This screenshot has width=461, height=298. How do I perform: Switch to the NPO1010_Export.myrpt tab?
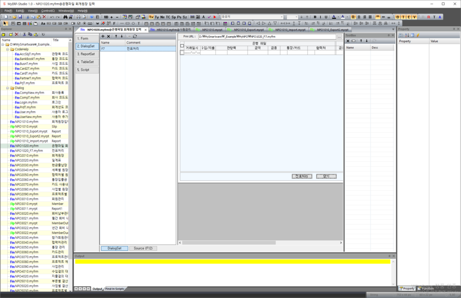(x=247, y=30)
